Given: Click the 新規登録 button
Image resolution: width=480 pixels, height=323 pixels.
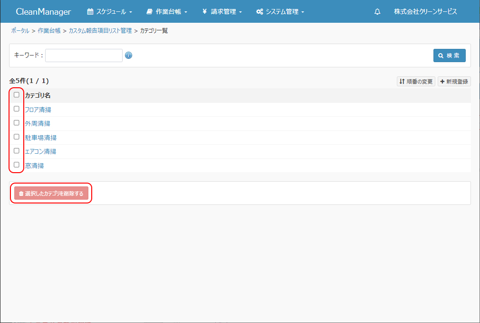Looking at the screenshot, I should tap(454, 82).
